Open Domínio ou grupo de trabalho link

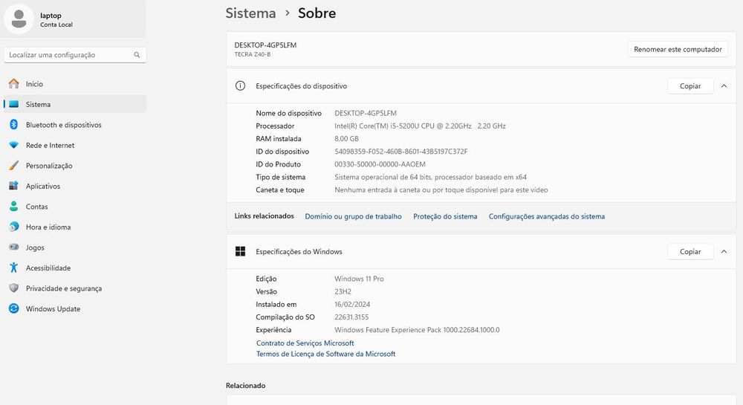click(353, 216)
